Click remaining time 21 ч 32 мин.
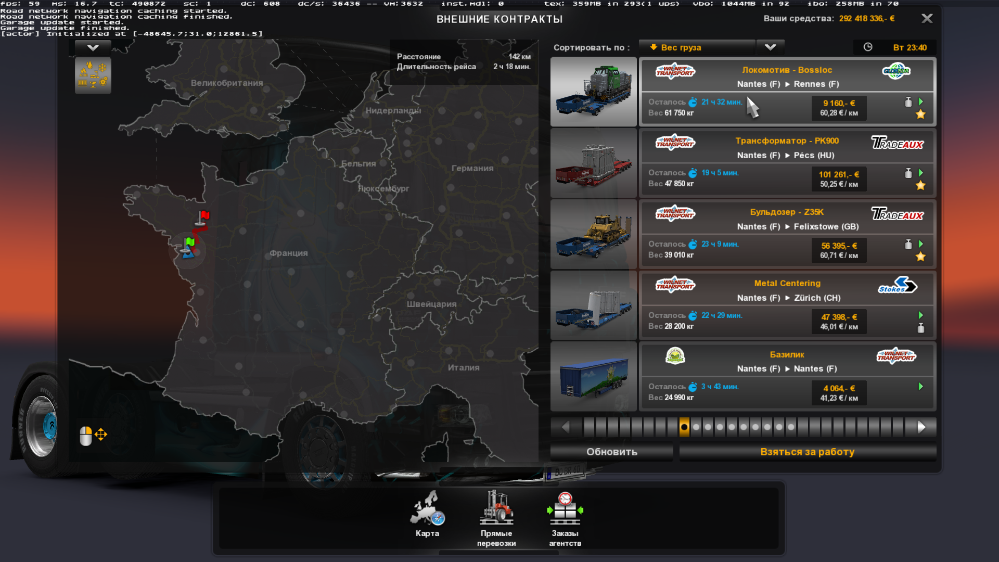999x562 pixels. coord(722,102)
